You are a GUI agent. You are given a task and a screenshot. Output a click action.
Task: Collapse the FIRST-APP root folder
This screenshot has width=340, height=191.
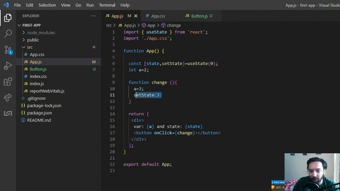pyautogui.click(x=19, y=25)
